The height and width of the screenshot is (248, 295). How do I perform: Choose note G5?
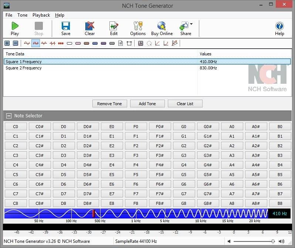pos(184,175)
